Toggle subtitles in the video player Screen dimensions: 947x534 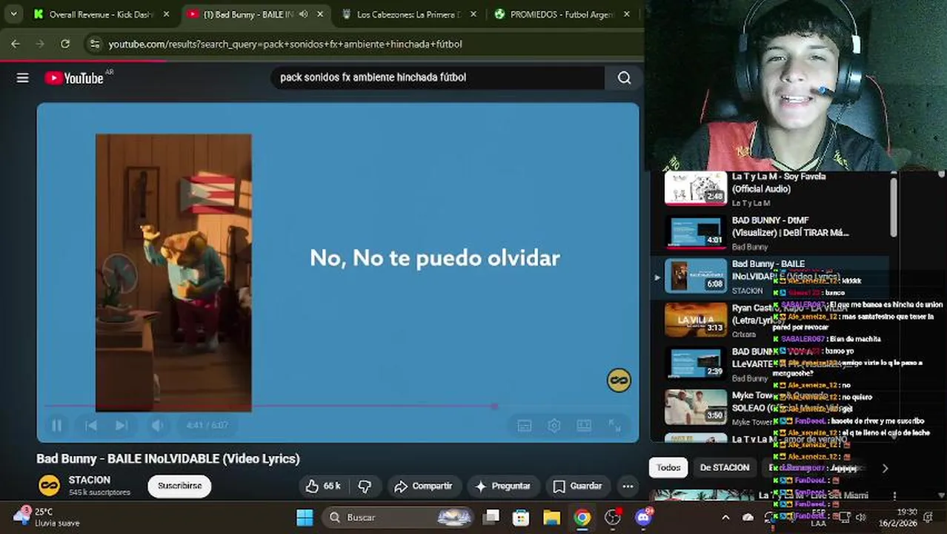coord(524,425)
